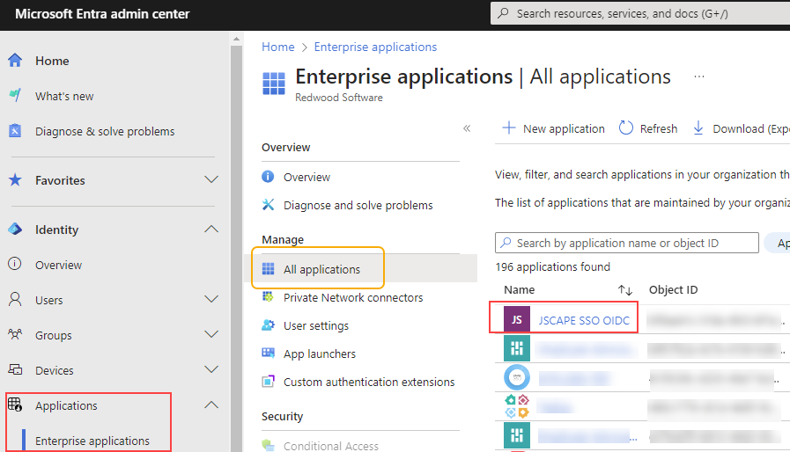
Task: Click the Microsoft Entra admin center title
Action: 102,13
